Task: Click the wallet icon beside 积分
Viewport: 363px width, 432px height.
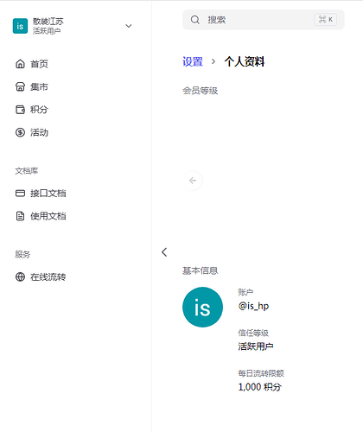Action: tap(20, 110)
